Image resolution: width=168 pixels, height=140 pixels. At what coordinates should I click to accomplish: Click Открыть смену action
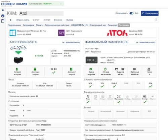[23, 20]
